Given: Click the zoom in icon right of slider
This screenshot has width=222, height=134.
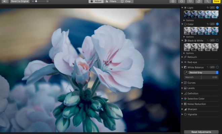Looking at the screenshot, I should 47,1.
